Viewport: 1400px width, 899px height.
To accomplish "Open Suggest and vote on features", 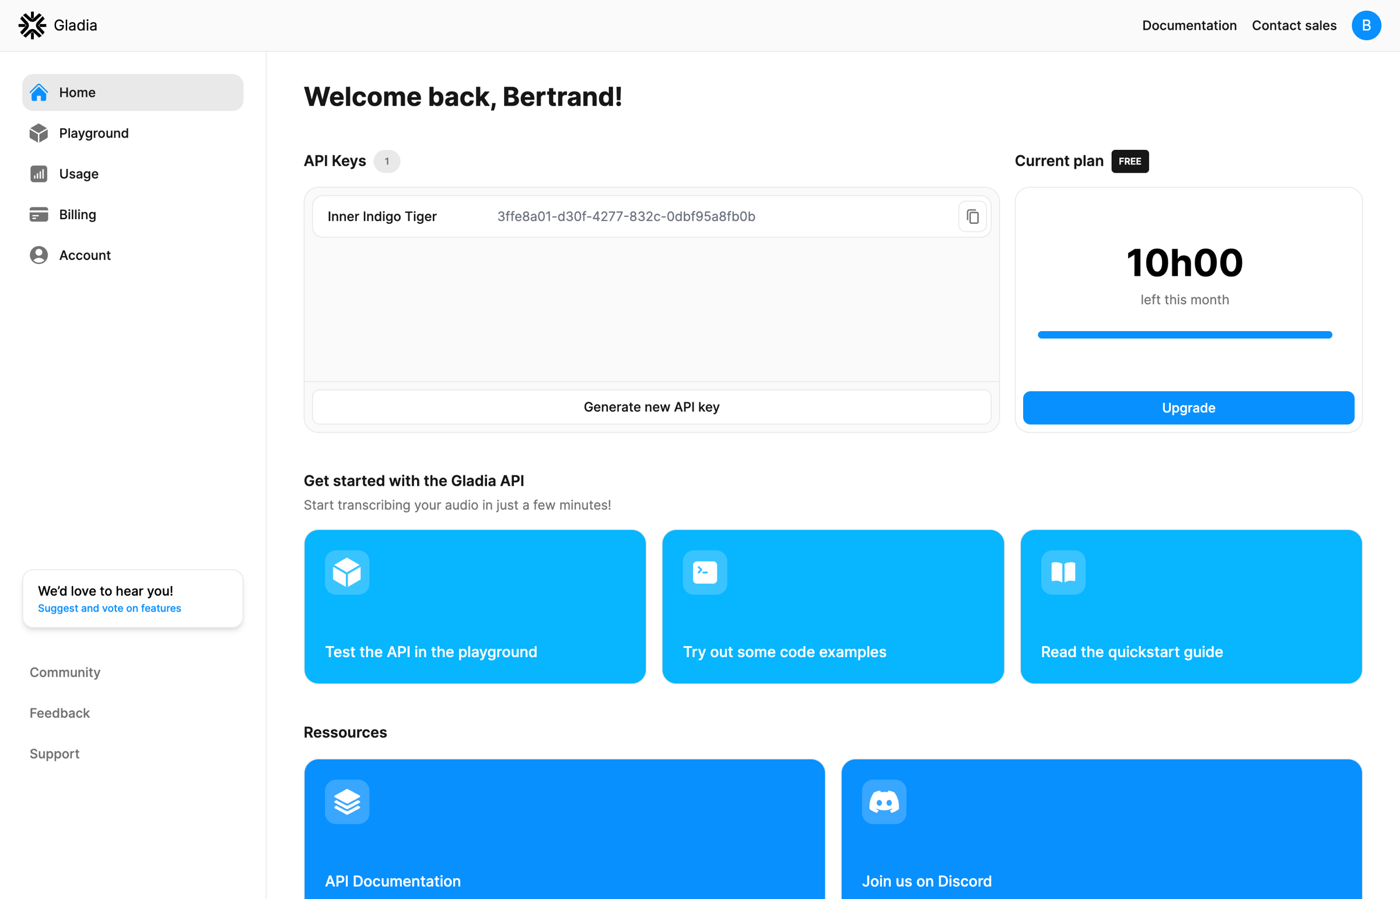I will click(109, 608).
